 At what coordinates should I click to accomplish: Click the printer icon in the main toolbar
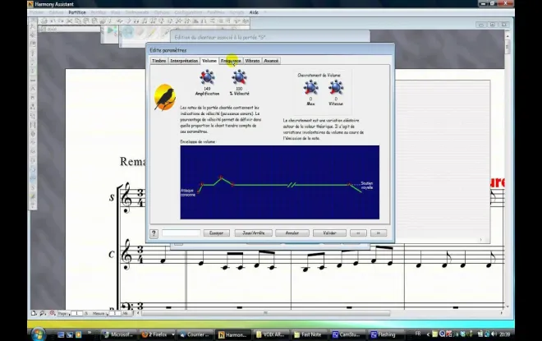(44, 21)
